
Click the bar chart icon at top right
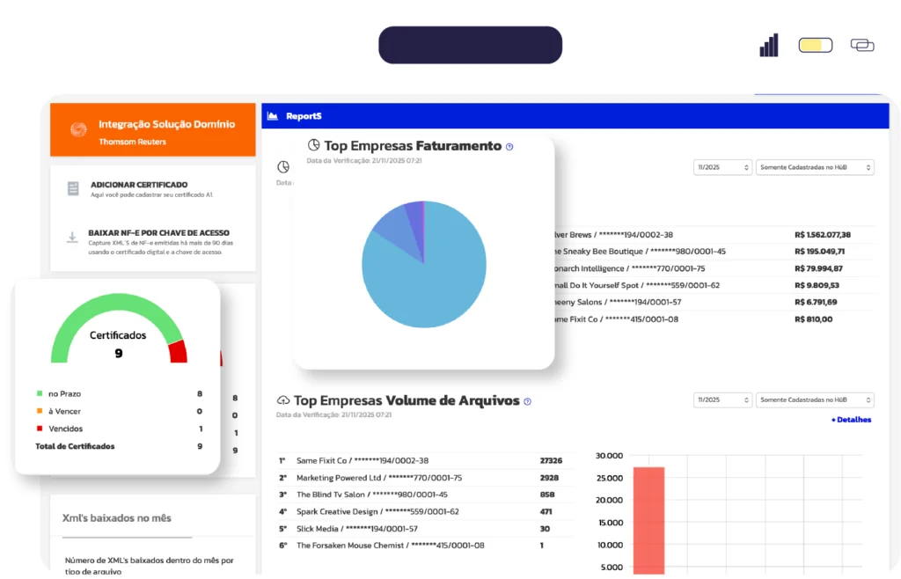point(769,45)
